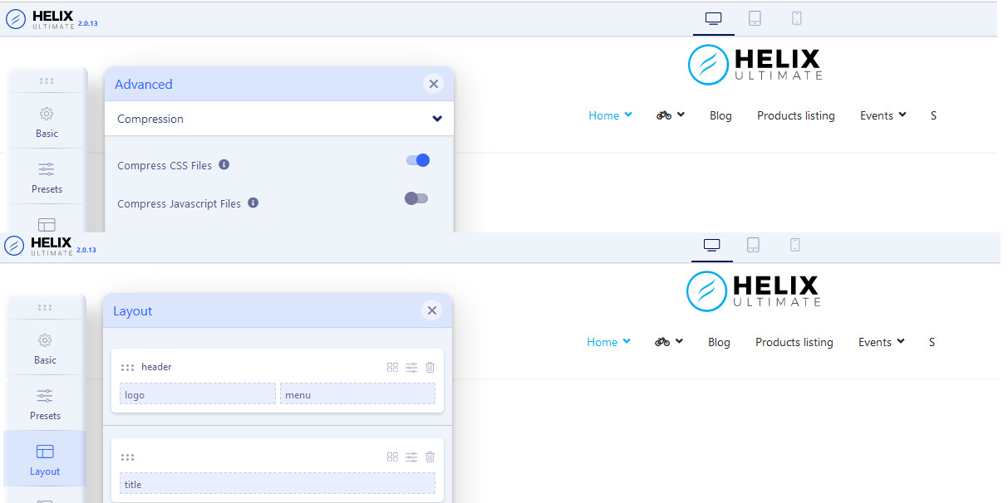
Task: Open the column grid options for the title row
Action: pos(392,457)
